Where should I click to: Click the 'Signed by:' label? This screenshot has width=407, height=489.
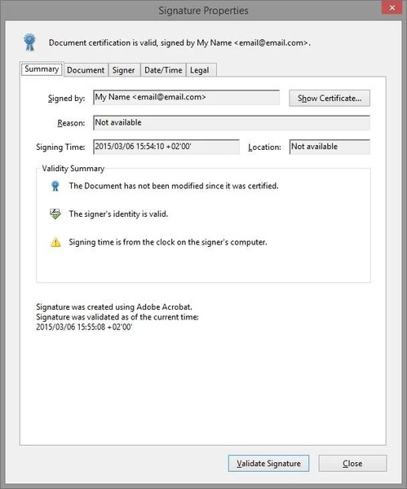pyautogui.click(x=67, y=99)
